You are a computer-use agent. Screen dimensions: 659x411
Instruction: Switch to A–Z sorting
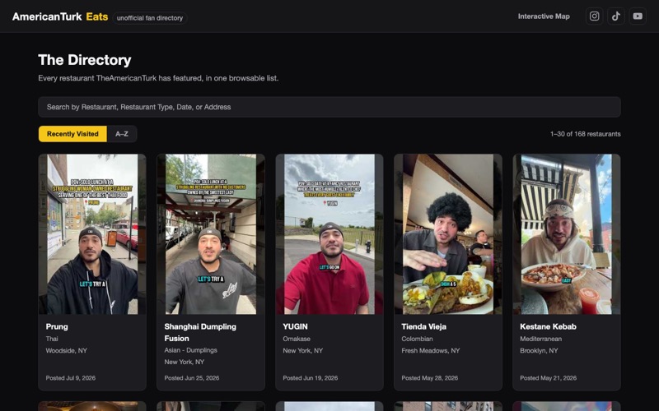122,134
